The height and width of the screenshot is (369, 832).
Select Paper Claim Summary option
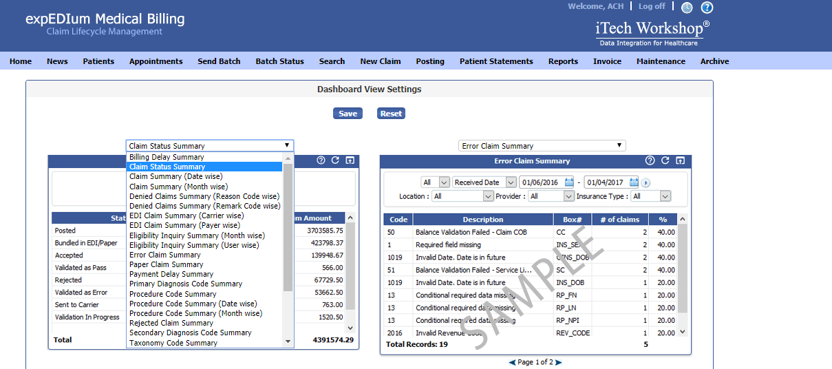(204, 264)
